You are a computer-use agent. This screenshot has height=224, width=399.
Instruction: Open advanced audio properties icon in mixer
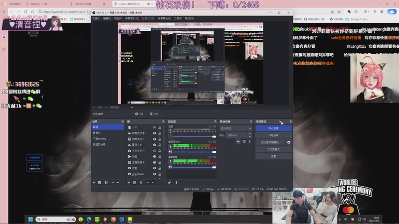point(170,182)
